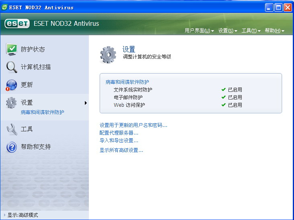
Task: Expand the arrow next to 设置 in sidebar
Action: point(86,103)
